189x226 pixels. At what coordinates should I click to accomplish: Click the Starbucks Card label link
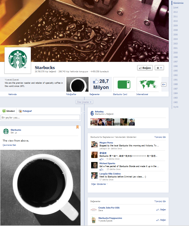[x=120, y=94]
